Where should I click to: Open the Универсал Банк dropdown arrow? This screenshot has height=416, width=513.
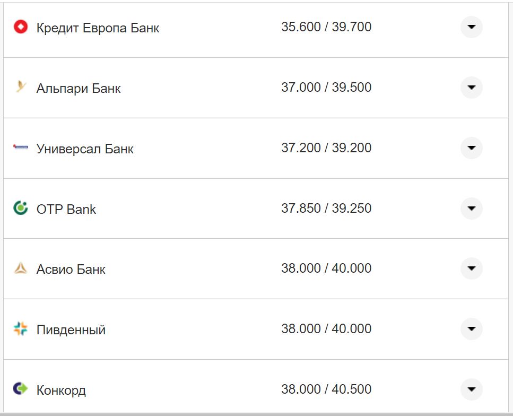click(471, 148)
